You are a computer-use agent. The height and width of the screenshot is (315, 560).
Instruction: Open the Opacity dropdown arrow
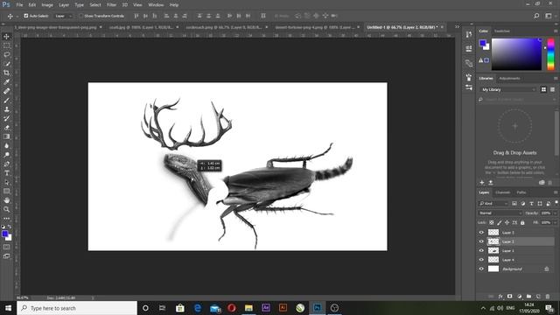(555, 213)
